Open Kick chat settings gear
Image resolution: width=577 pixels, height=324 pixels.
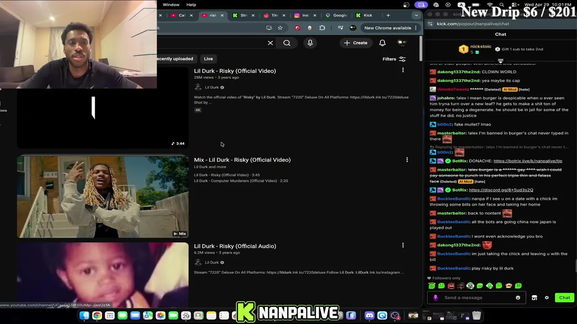coord(547,297)
